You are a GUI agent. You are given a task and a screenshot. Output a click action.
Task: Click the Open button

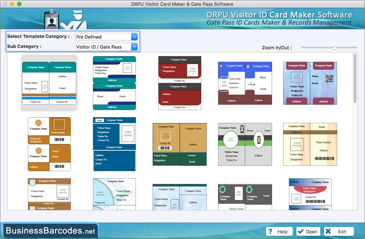click(x=308, y=231)
